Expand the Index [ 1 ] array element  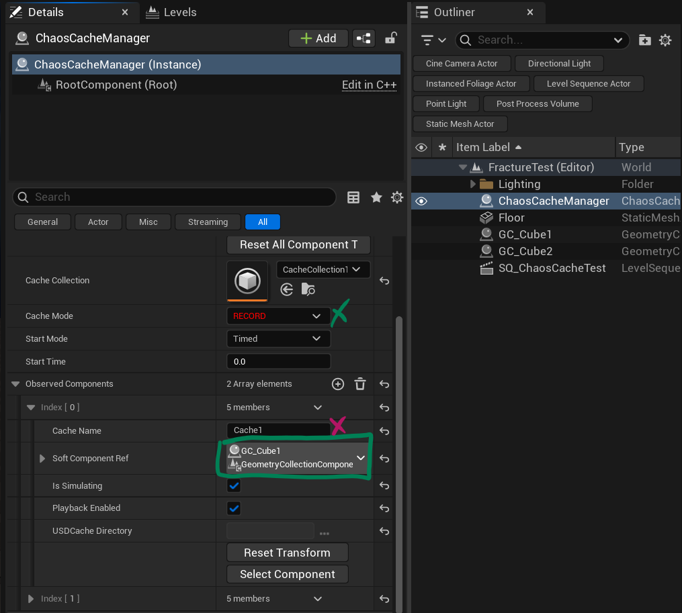tap(30, 599)
